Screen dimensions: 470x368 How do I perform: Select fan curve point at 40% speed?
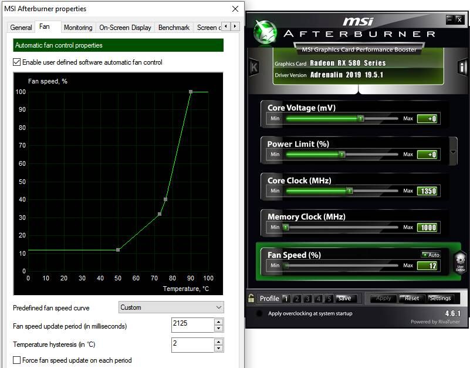click(x=165, y=199)
